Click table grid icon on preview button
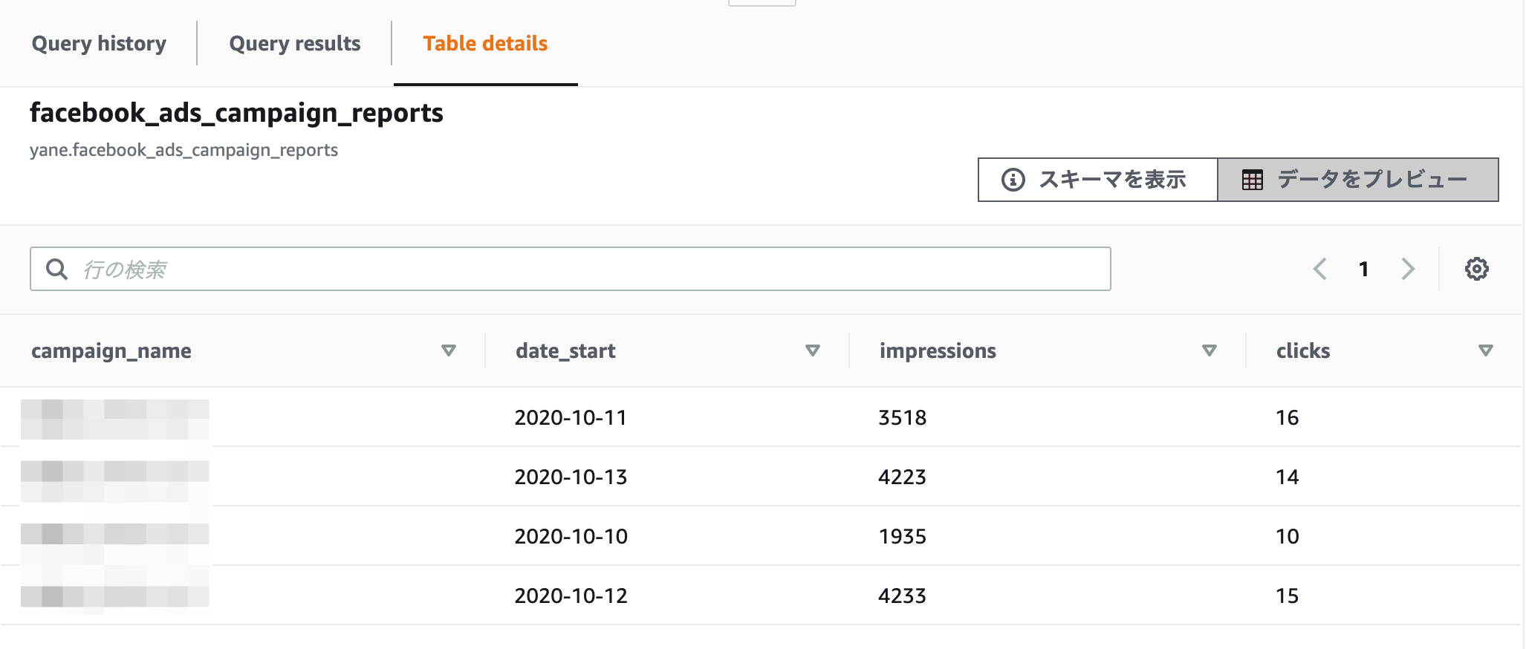This screenshot has height=649, width=1526. [x=1253, y=180]
